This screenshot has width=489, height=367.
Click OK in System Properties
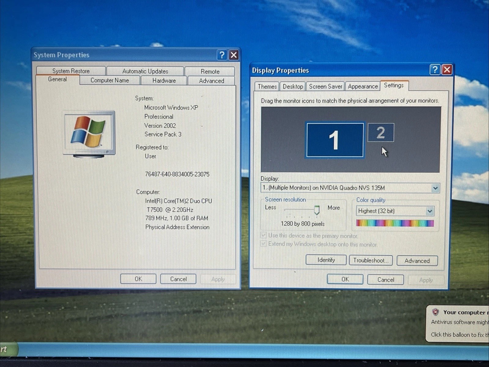pyautogui.click(x=138, y=279)
